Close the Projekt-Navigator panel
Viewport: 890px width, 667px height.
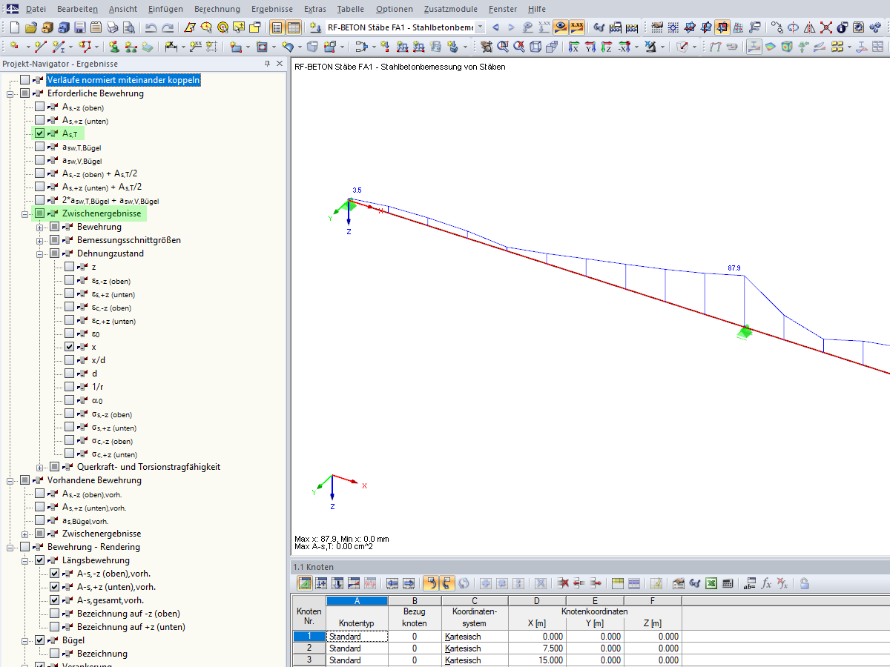pyautogui.click(x=279, y=64)
